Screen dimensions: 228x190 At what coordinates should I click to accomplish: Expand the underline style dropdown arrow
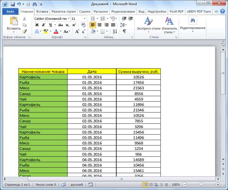[55, 25]
